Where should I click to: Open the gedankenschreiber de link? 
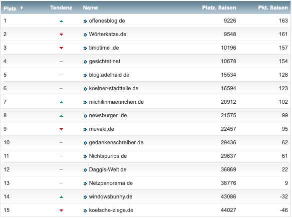(116, 142)
